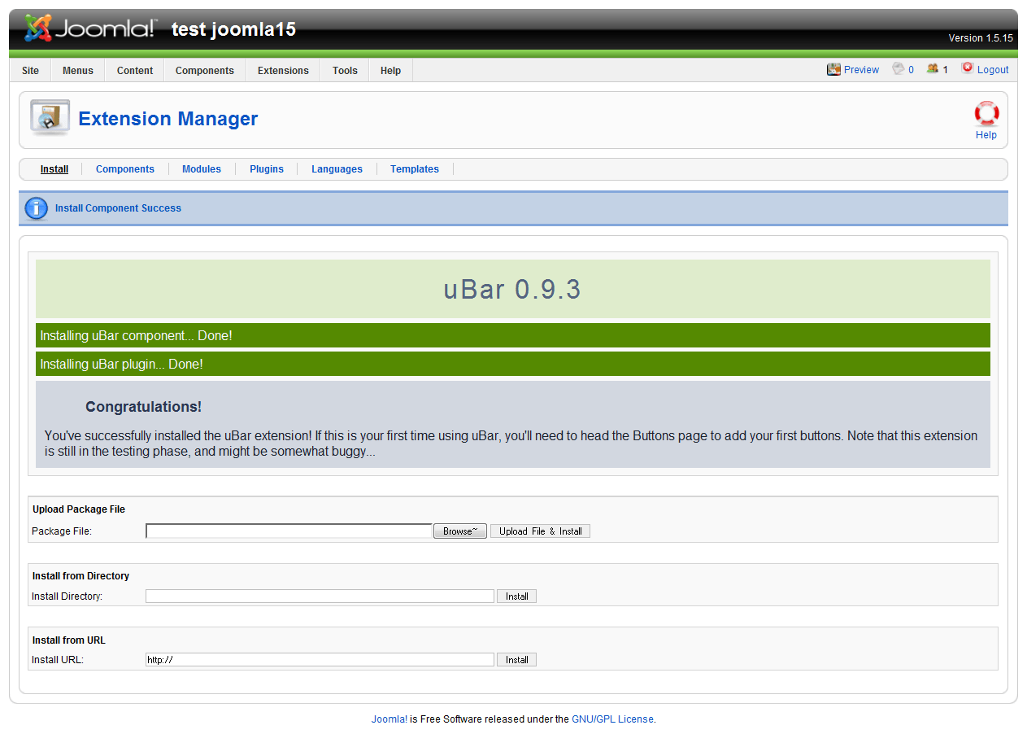
Task: Click the Joomla! logo in the header
Action: coord(89,29)
